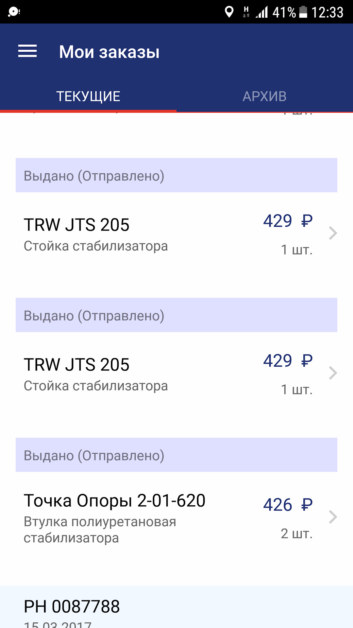Image resolution: width=353 pixels, height=628 pixels.
Task: Tap the Мои заказы header title
Action: 109,52
